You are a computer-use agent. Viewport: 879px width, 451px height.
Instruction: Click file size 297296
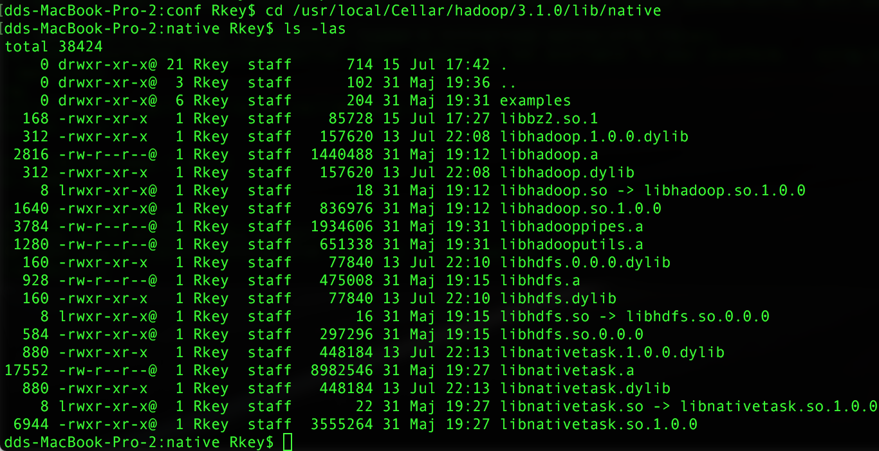pos(346,335)
